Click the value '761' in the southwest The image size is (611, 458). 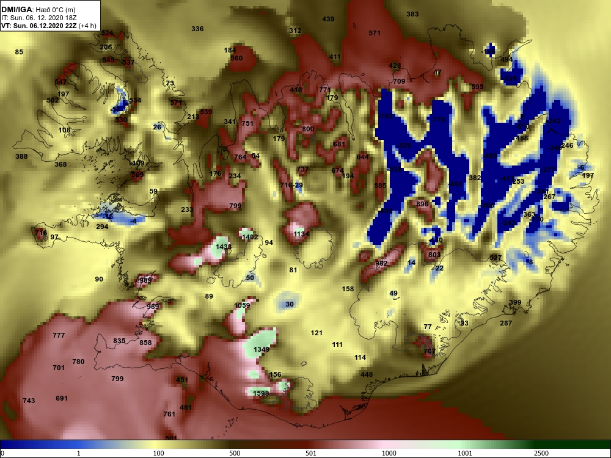pos(169,415)
